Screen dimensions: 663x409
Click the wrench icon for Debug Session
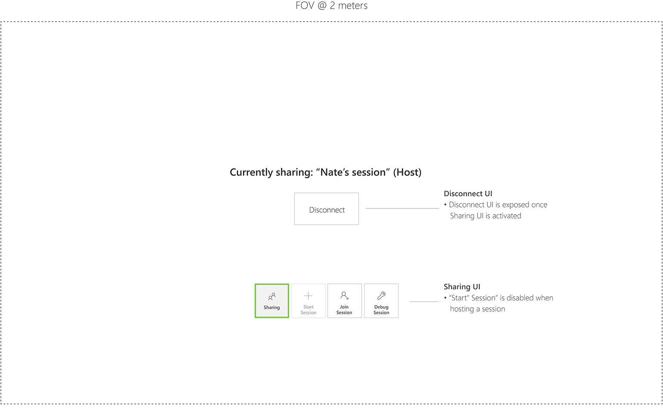click(x=381, y=295)
